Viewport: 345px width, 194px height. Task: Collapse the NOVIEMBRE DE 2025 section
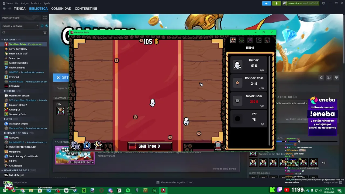point(19,170)
